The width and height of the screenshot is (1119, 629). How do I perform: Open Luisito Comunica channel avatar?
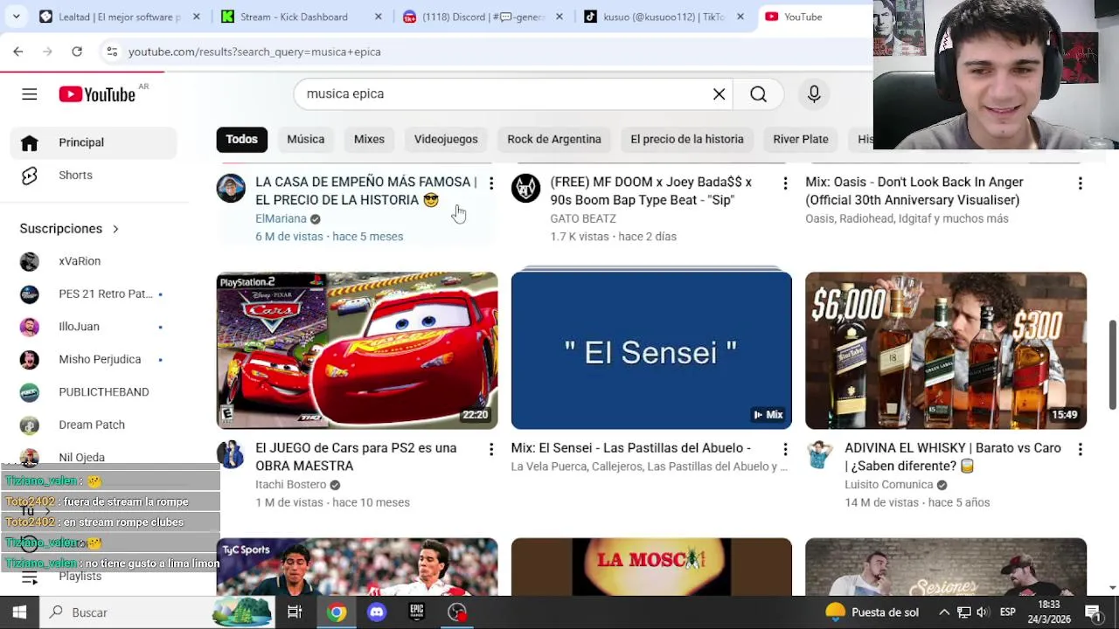820,454
